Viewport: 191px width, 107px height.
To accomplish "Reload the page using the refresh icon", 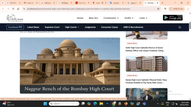I will pos(13,9).
